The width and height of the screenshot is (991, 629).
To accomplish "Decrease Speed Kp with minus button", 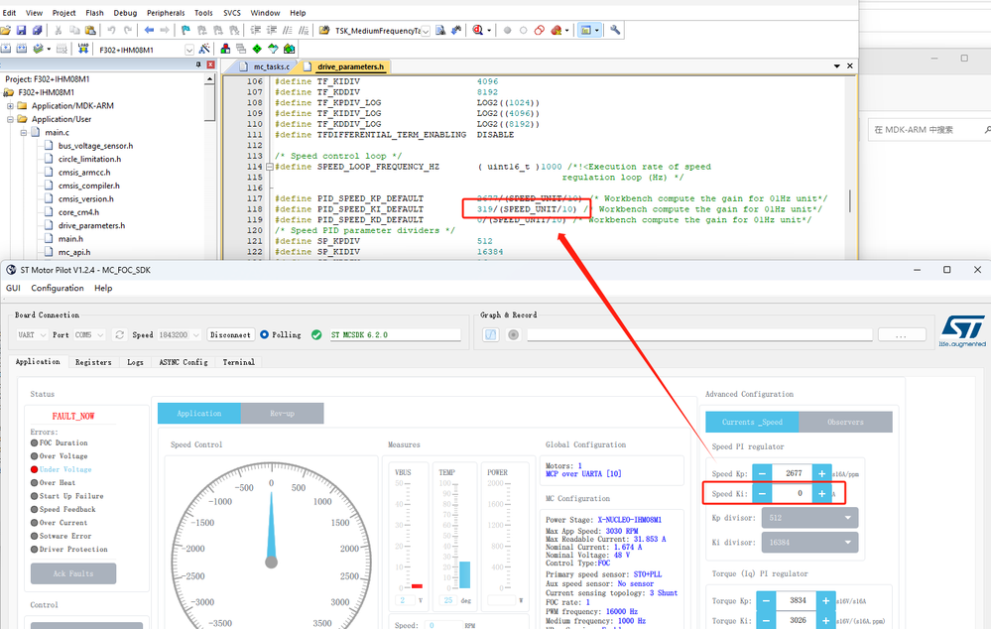I will [762, 473].
